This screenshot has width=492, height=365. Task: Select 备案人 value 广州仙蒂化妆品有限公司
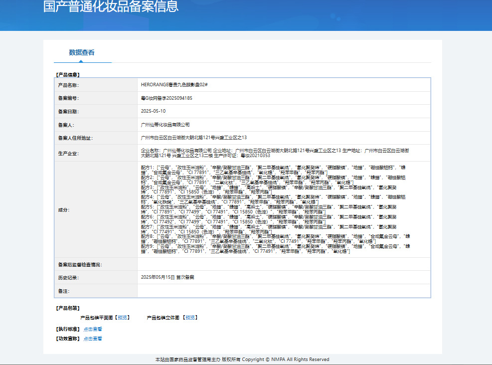[x=165, y=125]
